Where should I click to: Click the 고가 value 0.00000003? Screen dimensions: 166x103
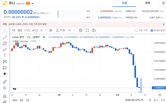(x=107, y=11)
